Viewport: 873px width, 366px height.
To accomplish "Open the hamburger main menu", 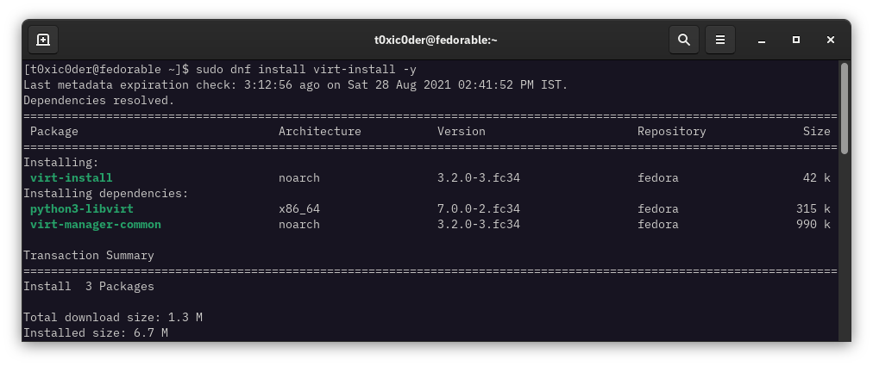I will [x=720, y=40].
